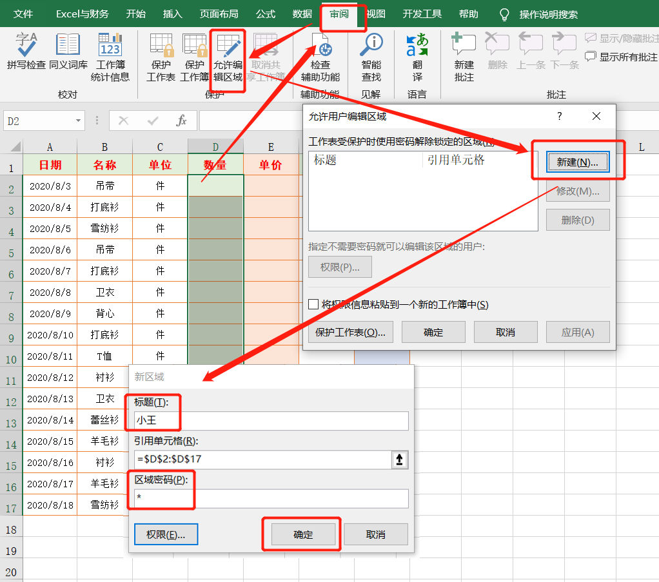Click cell with 2020/8/3
659x582 pixels.
[50, 186]
